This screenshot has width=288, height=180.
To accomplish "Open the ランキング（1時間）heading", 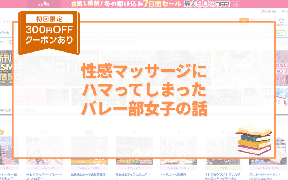I will tap(18, 111).
